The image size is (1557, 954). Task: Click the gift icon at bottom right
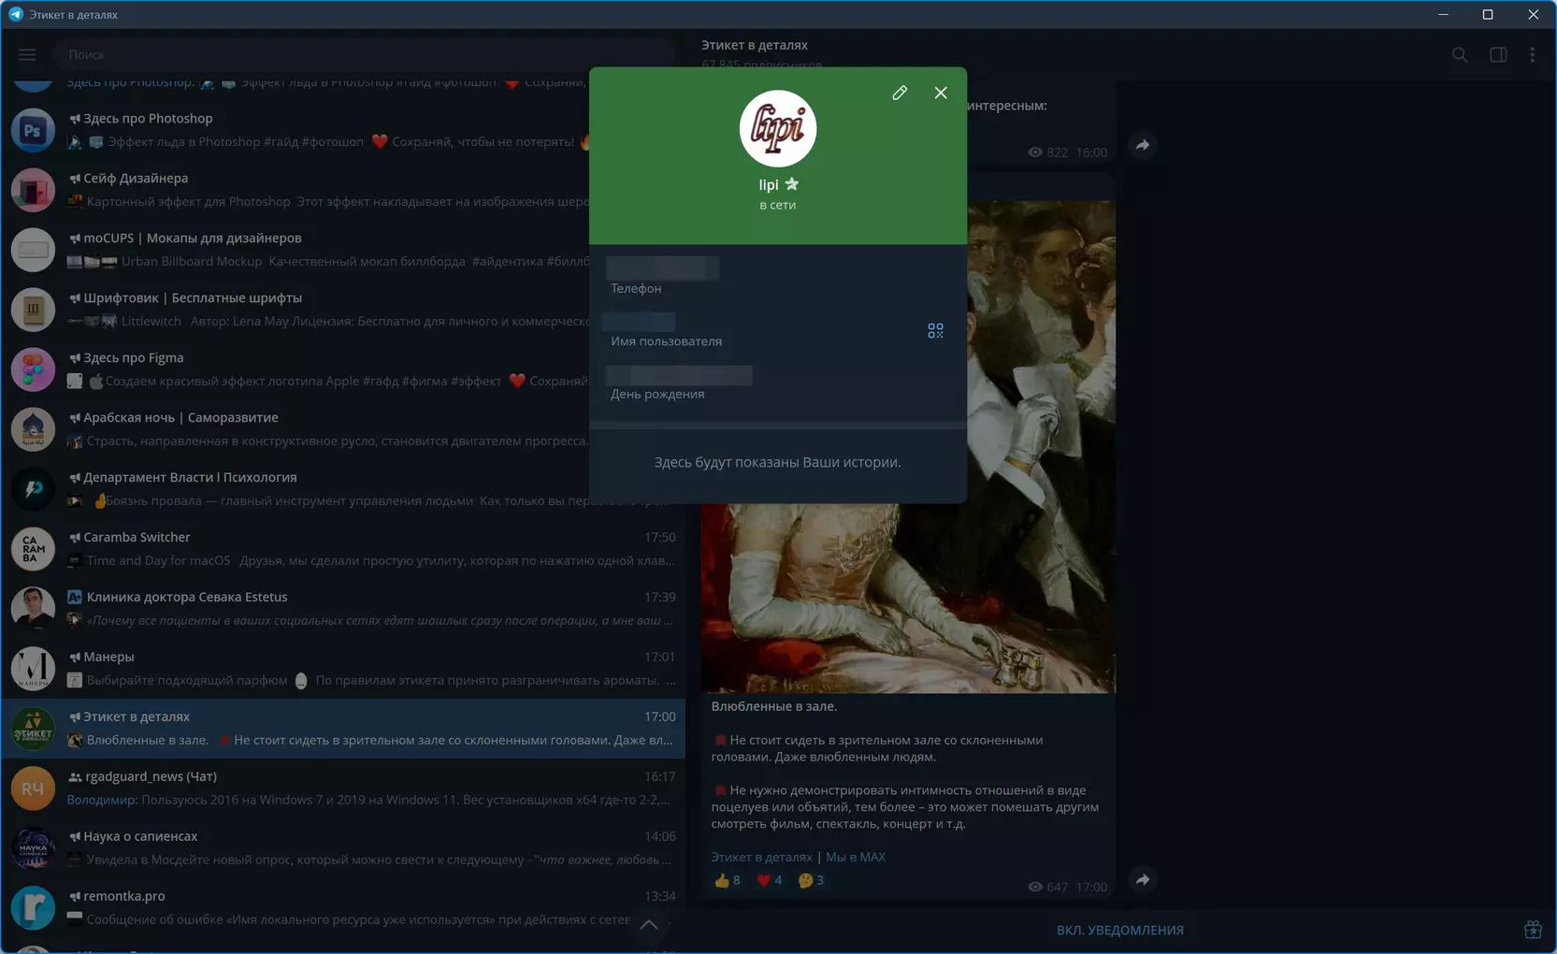point(1533,930)
